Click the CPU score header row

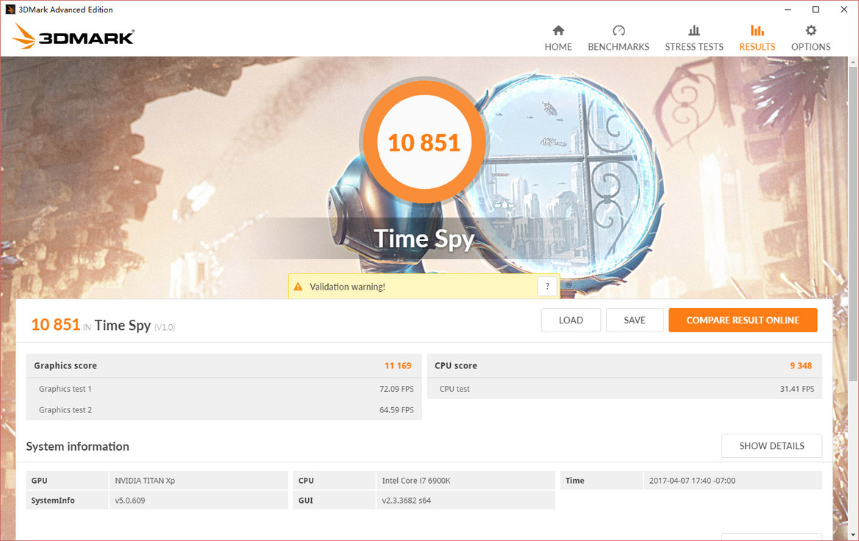point(624,366)
